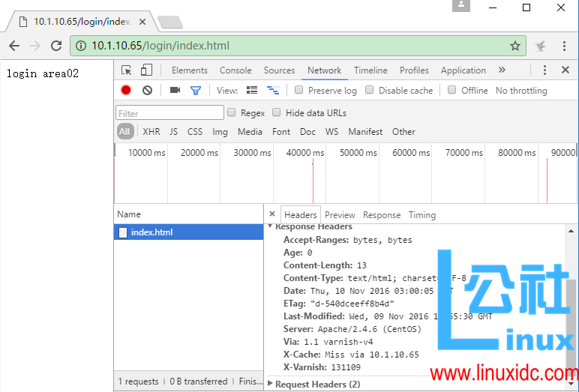Filter requests by JS
This screenshot has height=392, width=579.
pyautogui.click(x=173, y=132)
